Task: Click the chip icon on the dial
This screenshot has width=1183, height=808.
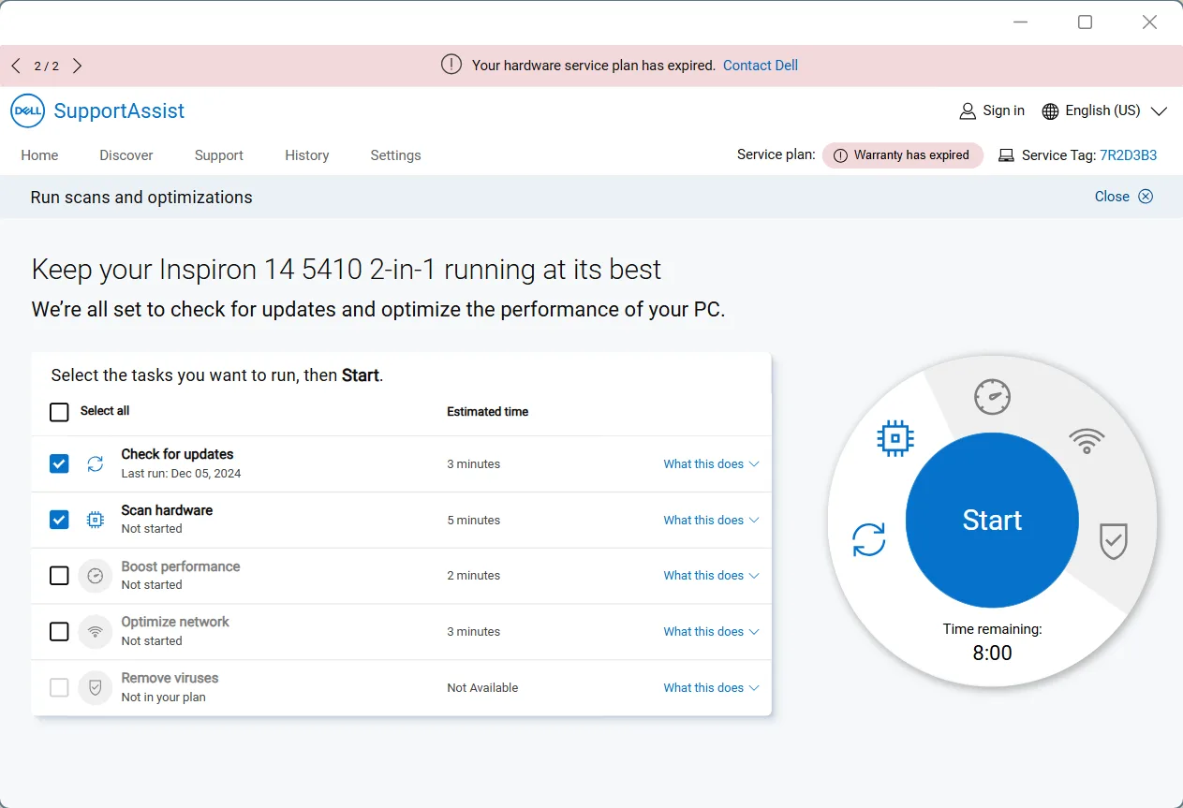Action: (x=895, y=437)
